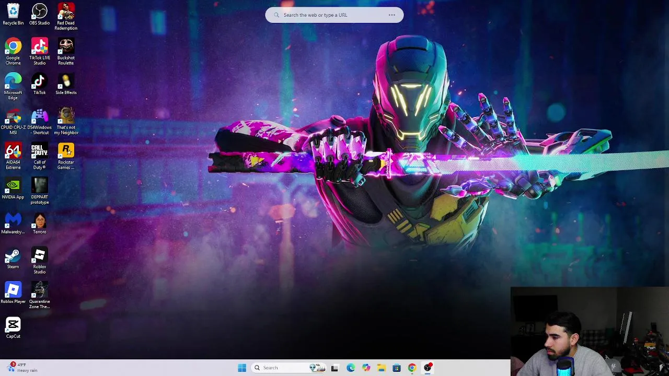Click the Google Chrome desktop icon

pos(13,51)
